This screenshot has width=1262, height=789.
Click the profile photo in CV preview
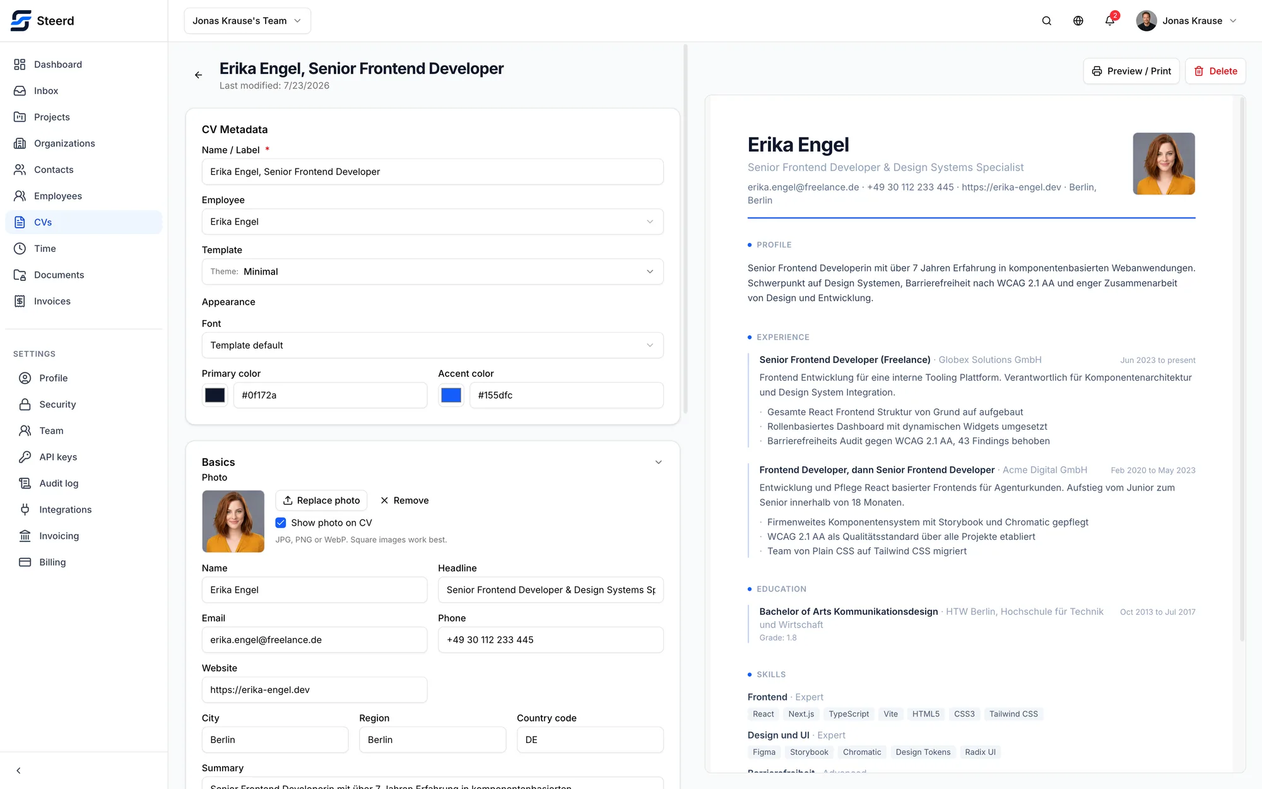(x=1164, y=163)
